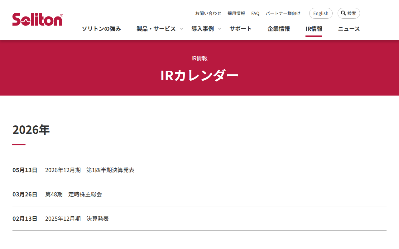Click the magnifier search icon
Screen dimensions: 399x249
tap(343, 13)
